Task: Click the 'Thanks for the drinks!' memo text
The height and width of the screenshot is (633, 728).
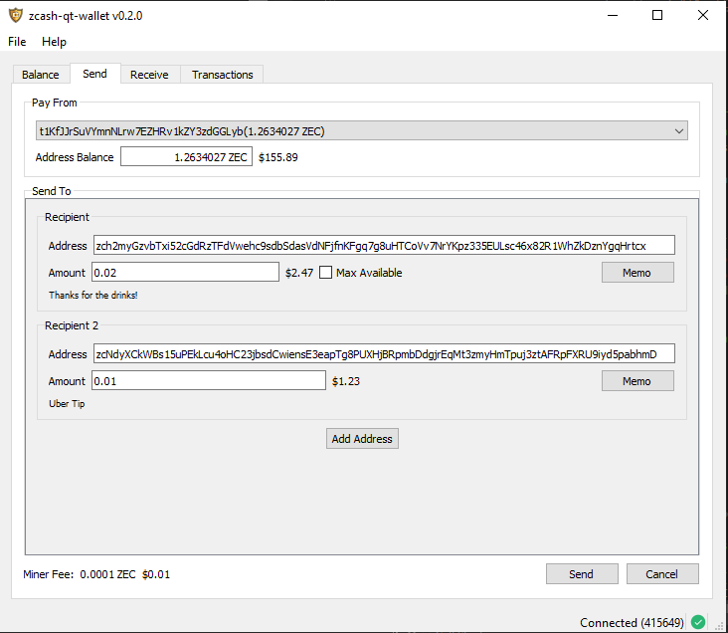Action: coord(93,296)
